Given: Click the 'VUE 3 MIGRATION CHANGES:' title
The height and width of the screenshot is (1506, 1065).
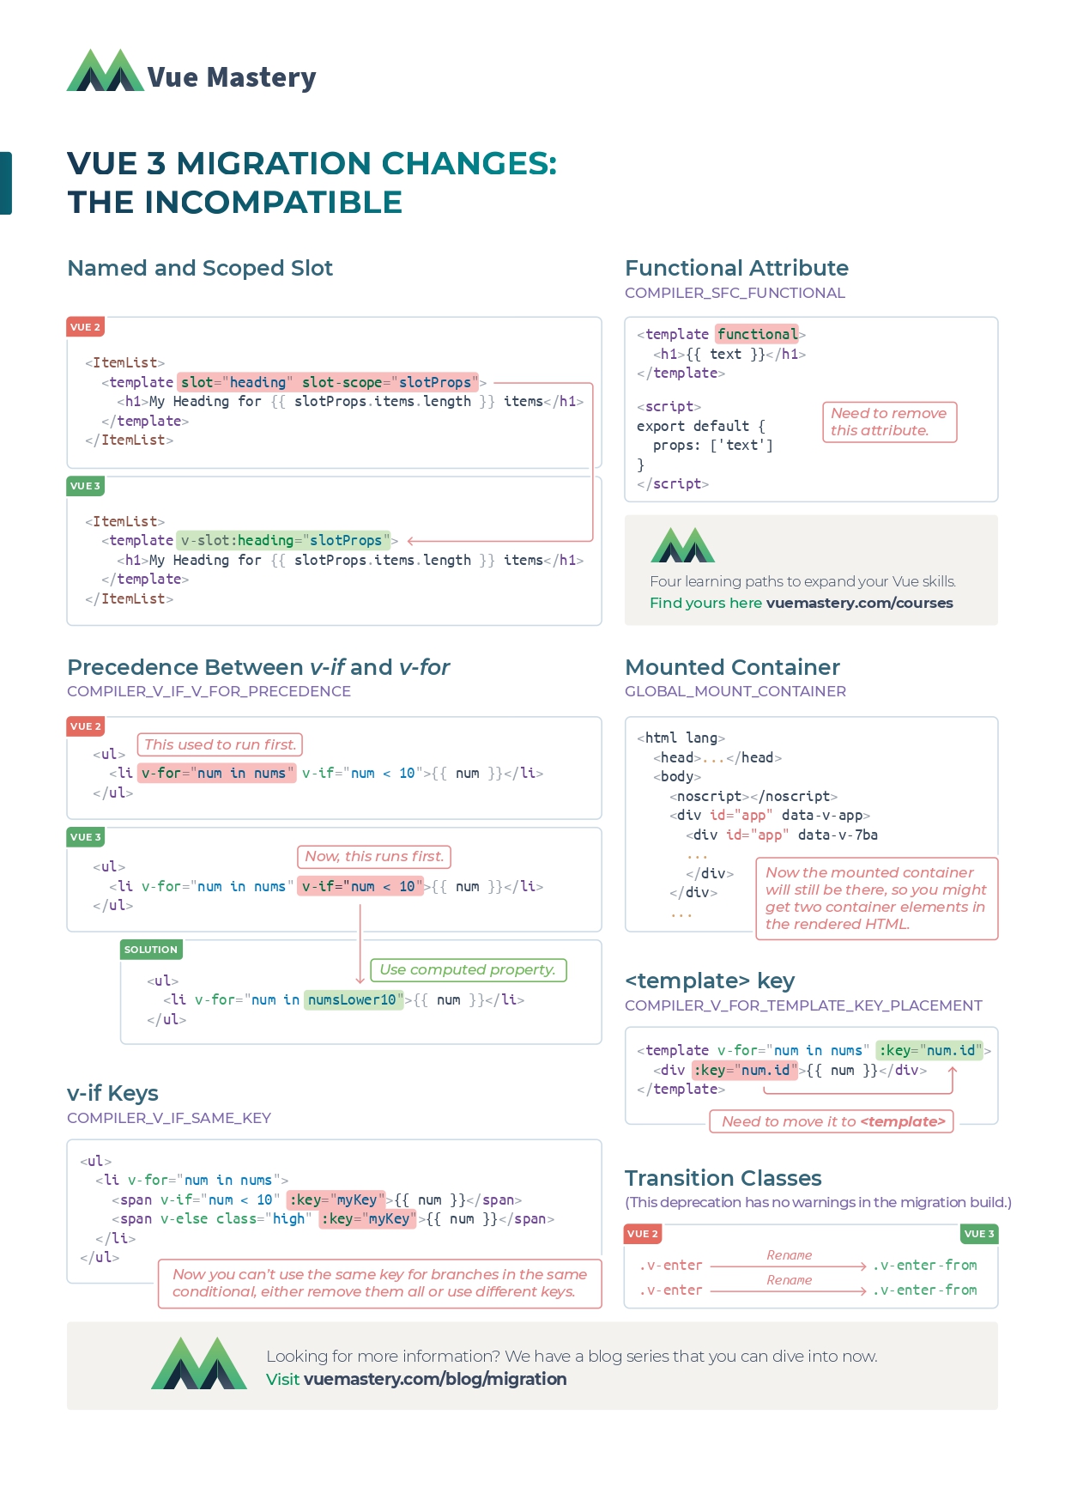Looking at the screenshot, I should click(x=312, y=163).
